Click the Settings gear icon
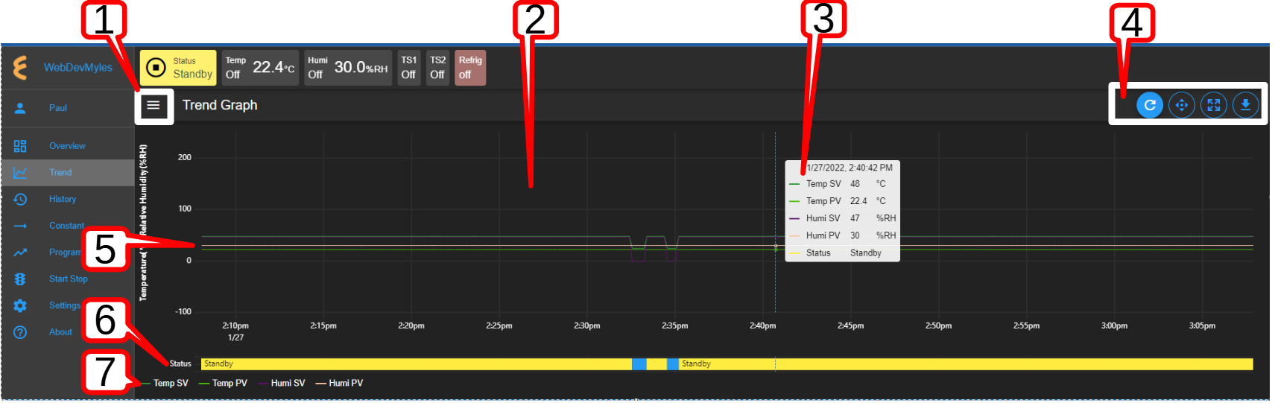 [20, 305]
